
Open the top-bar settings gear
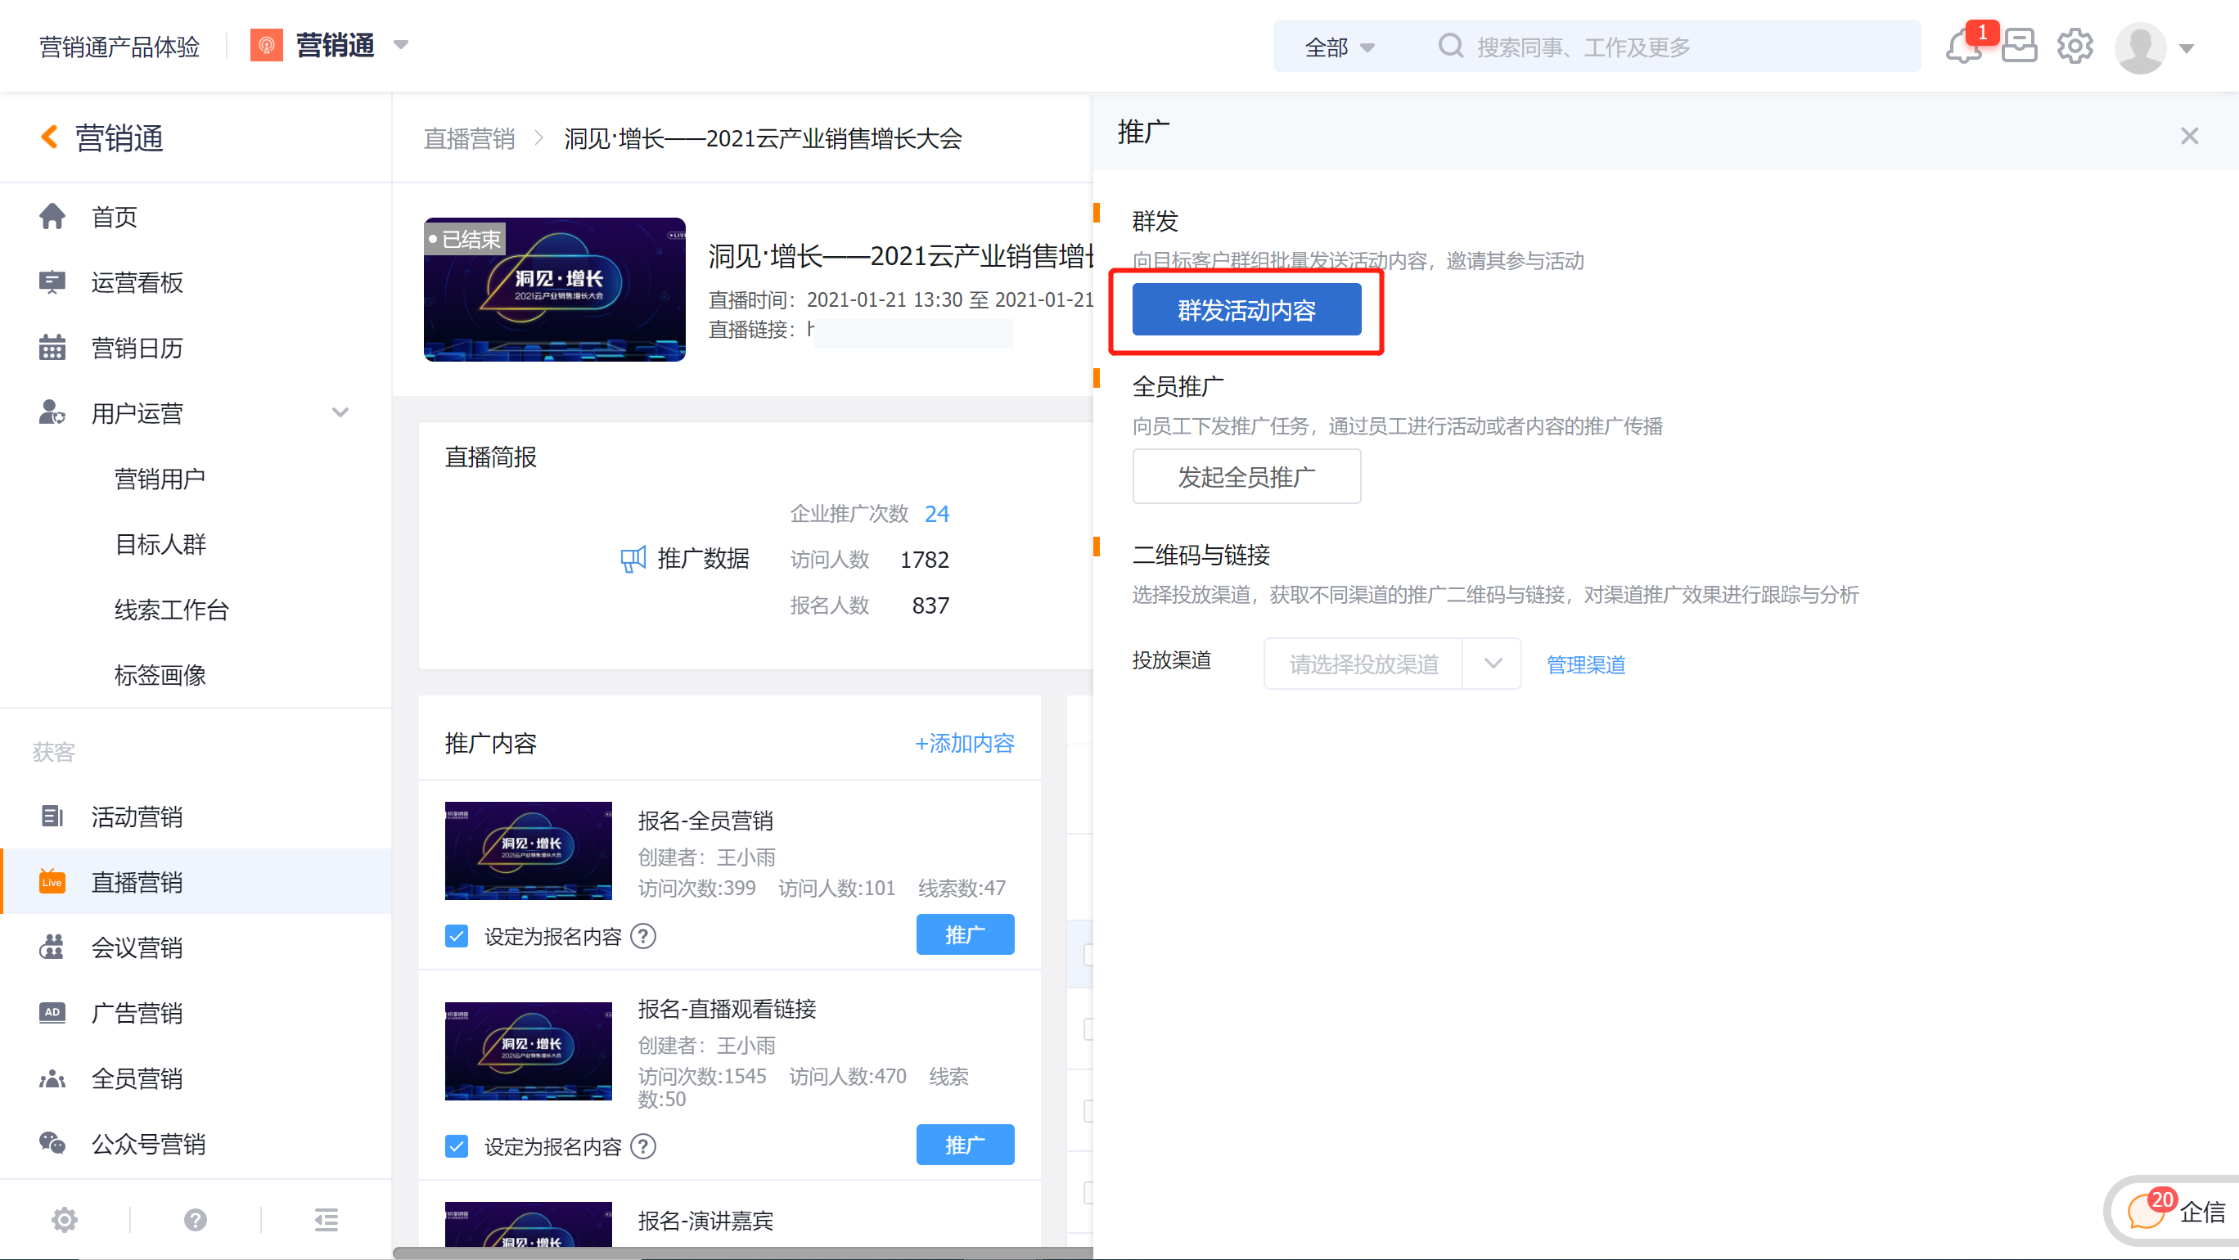pyautogui.click(x=2075, y=46)
